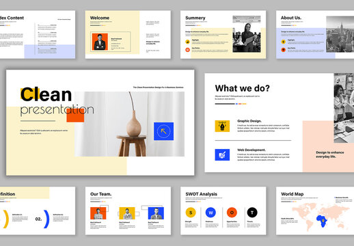The image size is (354, 246).
Task: Click the yellow icon on About Us slide
Action: [284, 42]
